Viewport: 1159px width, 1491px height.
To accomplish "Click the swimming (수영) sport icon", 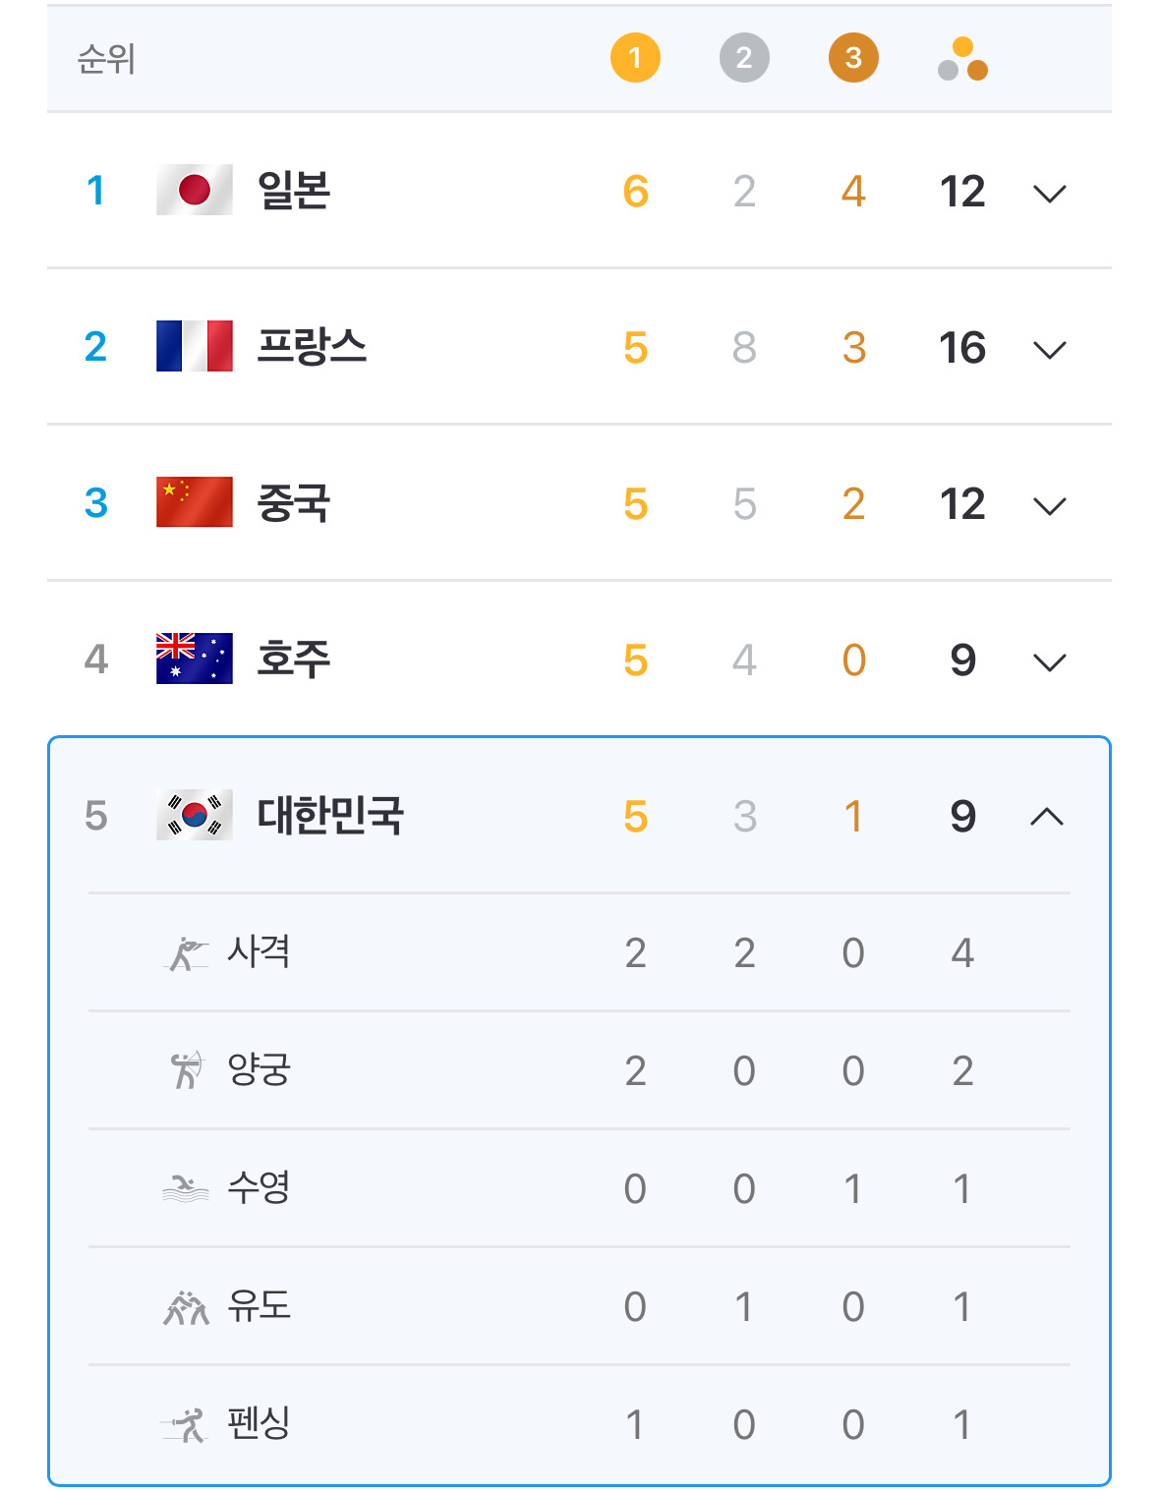I will [x=186, y=1188].
